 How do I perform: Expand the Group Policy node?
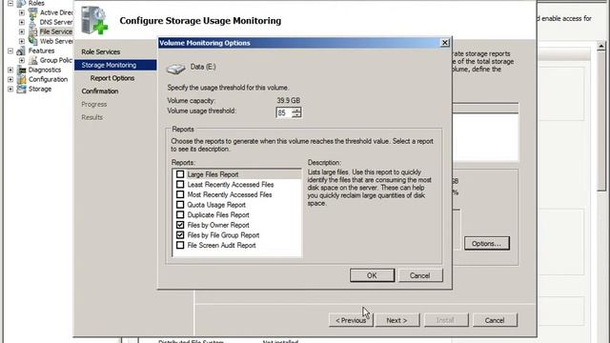22,60
